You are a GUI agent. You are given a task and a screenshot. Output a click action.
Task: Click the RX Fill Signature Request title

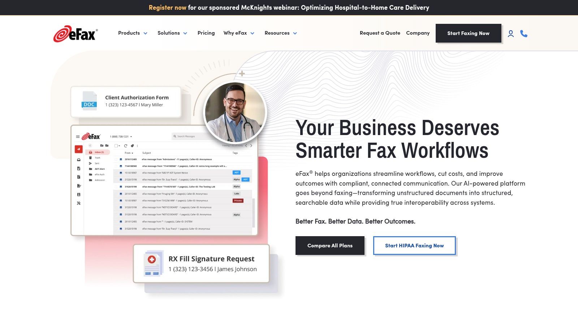tap(211, 259)
